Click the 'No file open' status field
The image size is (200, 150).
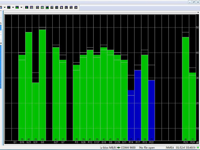pyautogui.click(x=147, y=147)
